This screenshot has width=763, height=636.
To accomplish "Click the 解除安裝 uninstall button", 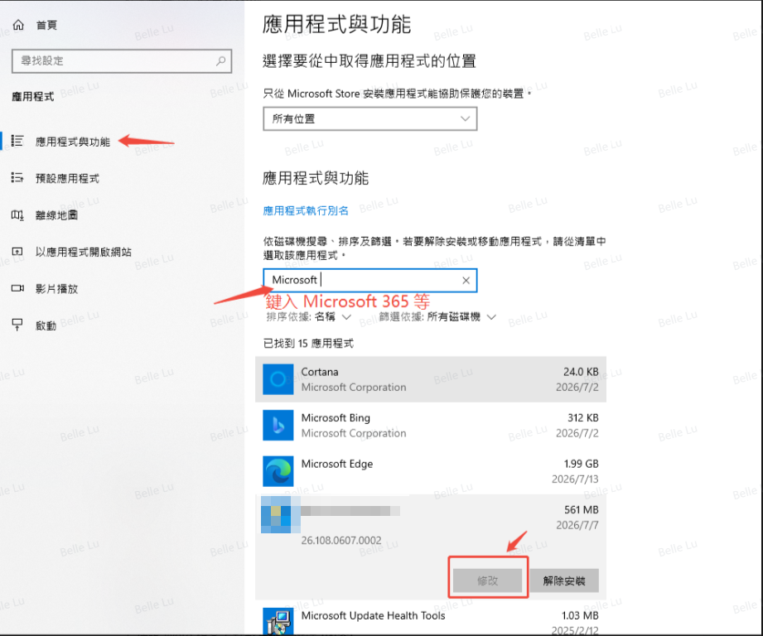I will [x=564, y=581].
